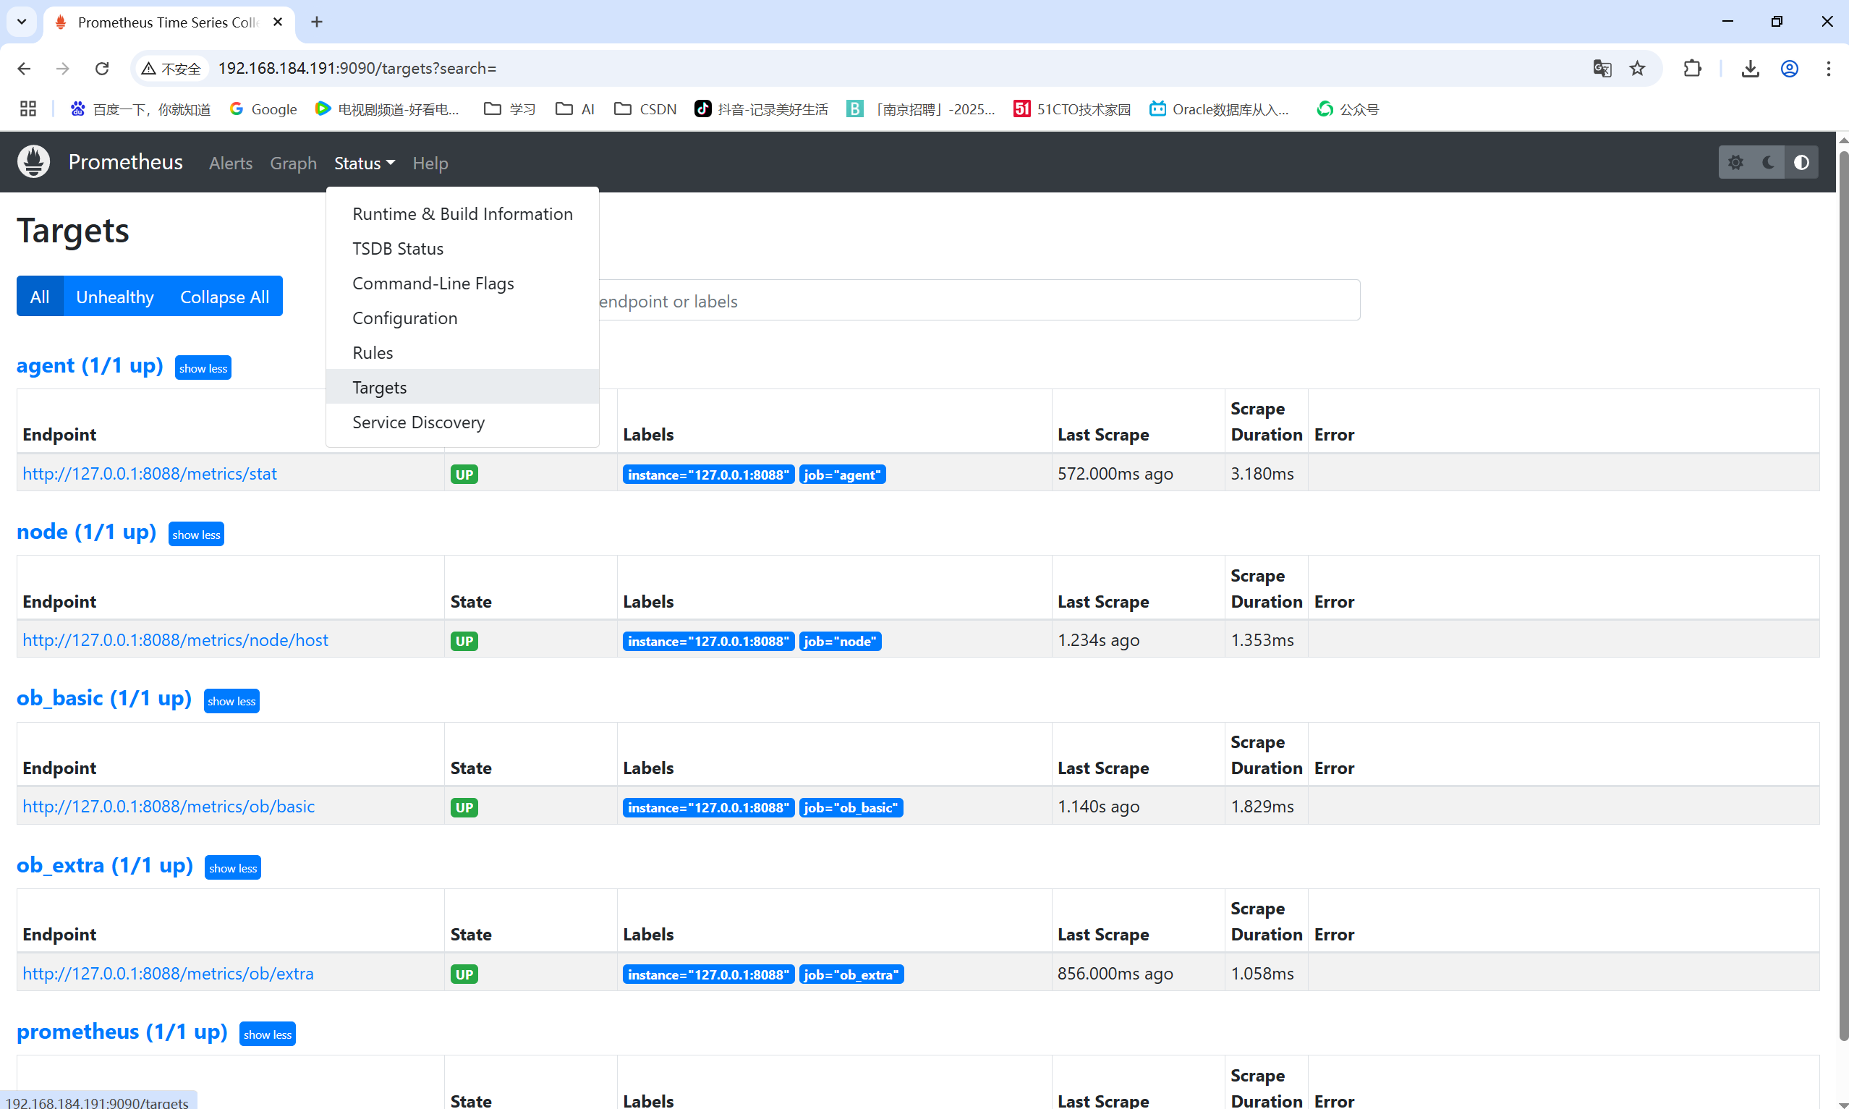Screen dimensions: 1849x1109
Task: Reload the page
Action: tap(101, 69)
